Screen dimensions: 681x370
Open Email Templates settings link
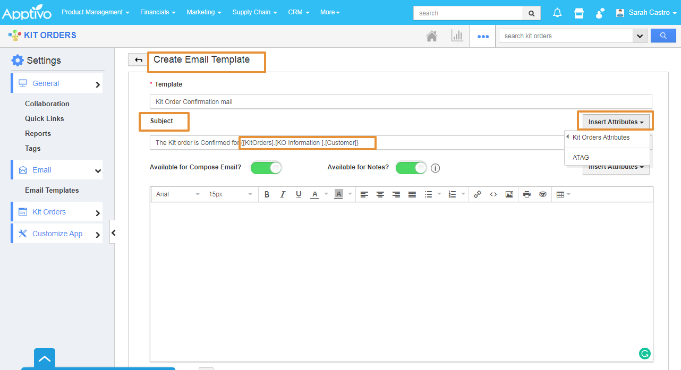52,190
